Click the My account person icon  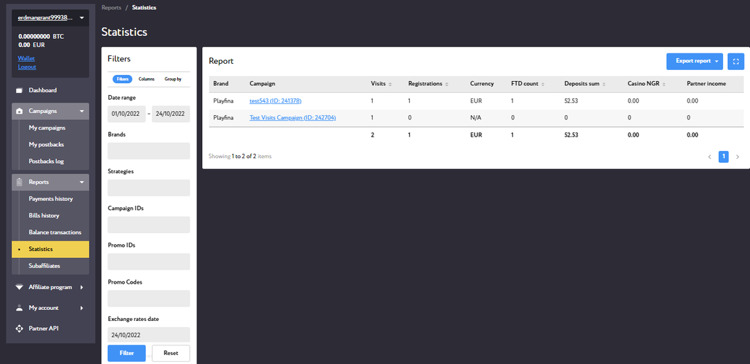point(19,308)
